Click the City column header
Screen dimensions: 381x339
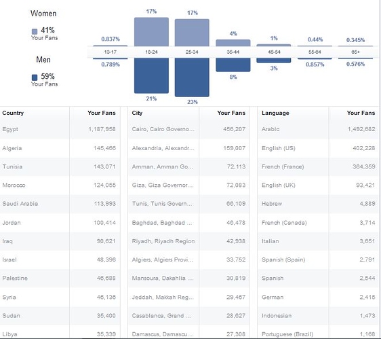coord(137,113)
